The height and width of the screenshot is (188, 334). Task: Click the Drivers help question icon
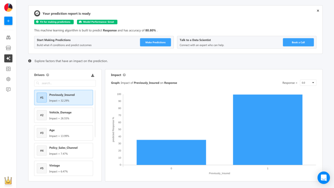coord(48,75)
